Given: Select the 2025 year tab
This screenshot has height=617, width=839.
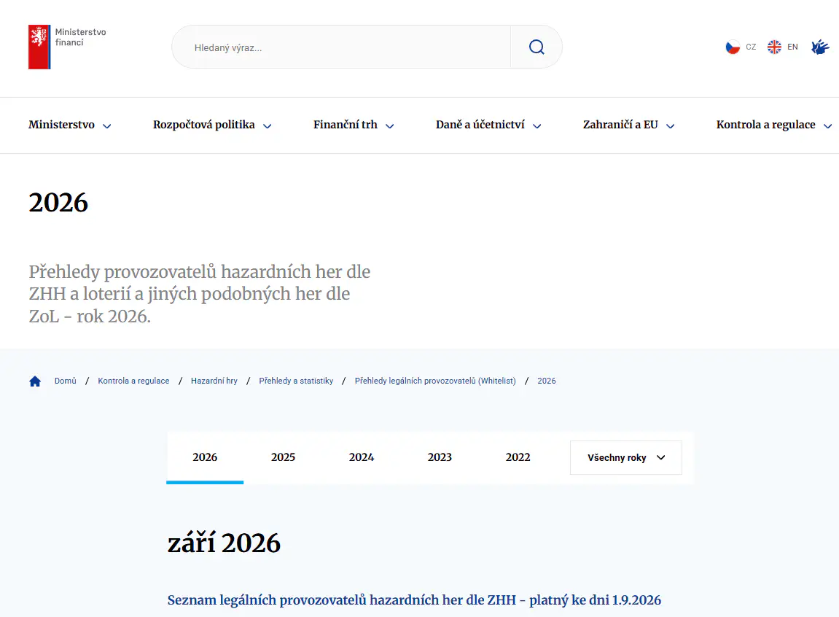Looking at the screenshot, I should (x=283, y=457).
